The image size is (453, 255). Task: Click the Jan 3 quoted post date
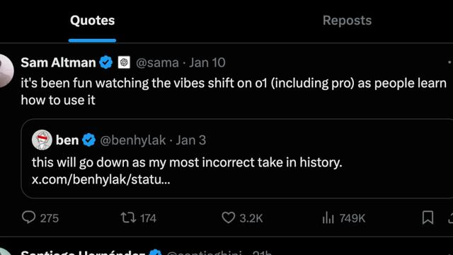(191, 140)
